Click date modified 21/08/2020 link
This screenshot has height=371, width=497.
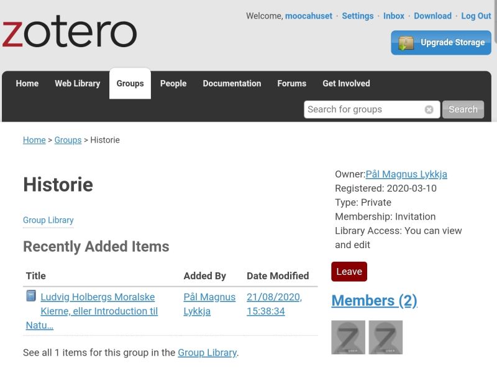coord(274,304)
